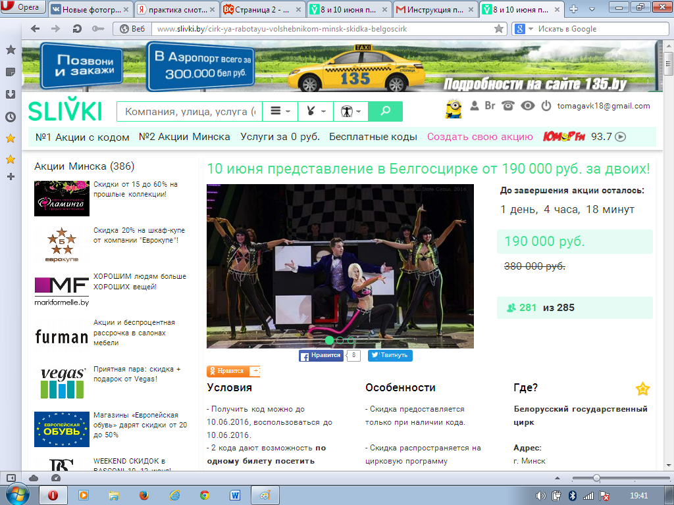This screenshot has width=674, height=505.
Task: Toggle the eye visibility icon in header
Action: 527,106
